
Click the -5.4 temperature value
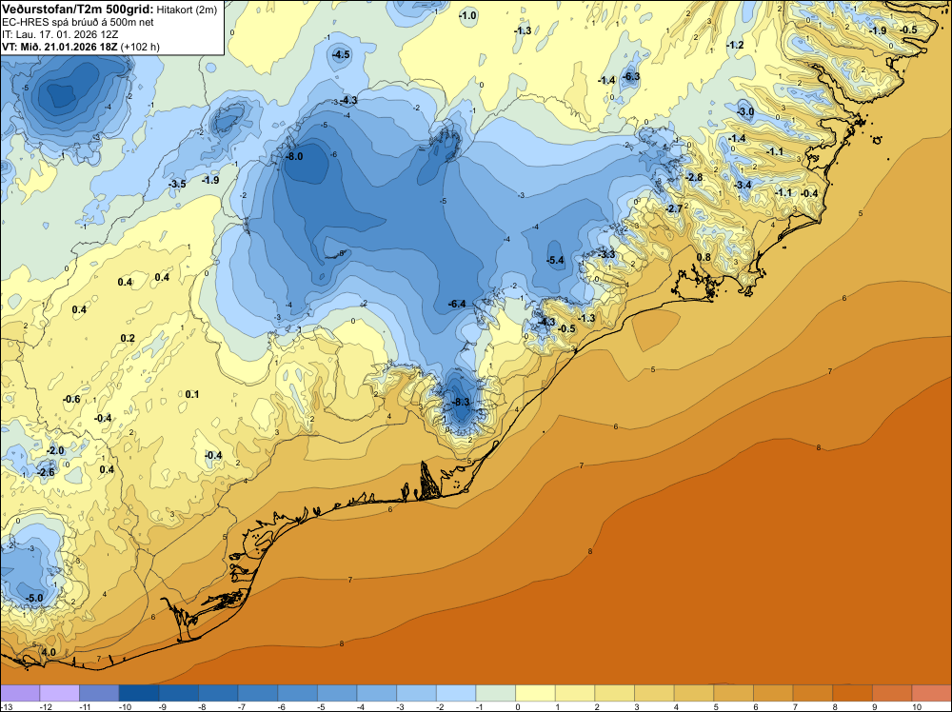pos(555,261)
